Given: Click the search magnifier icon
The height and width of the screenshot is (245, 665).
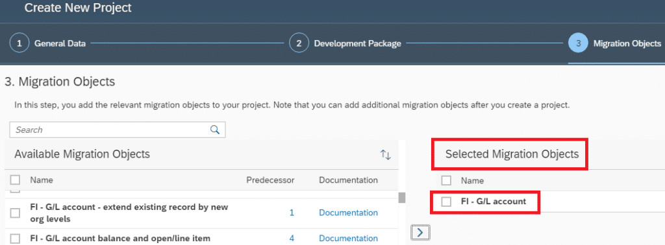Looking at the screenshot, I should 214,130.
